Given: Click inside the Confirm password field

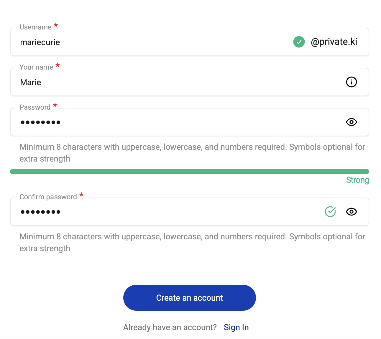Looking at the screenshot, I should click(x=147, y=212).
